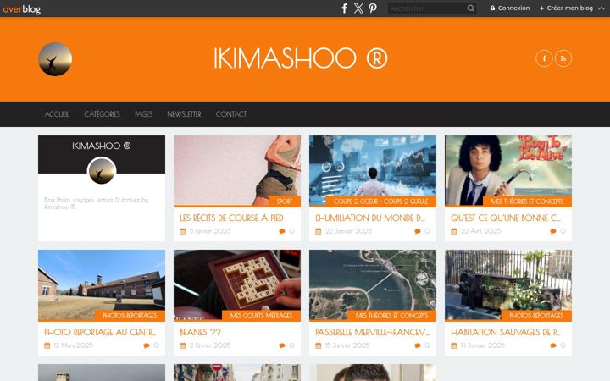
Task: Open article Habitation sauvages de p...
Action: (x=505, y=332)
